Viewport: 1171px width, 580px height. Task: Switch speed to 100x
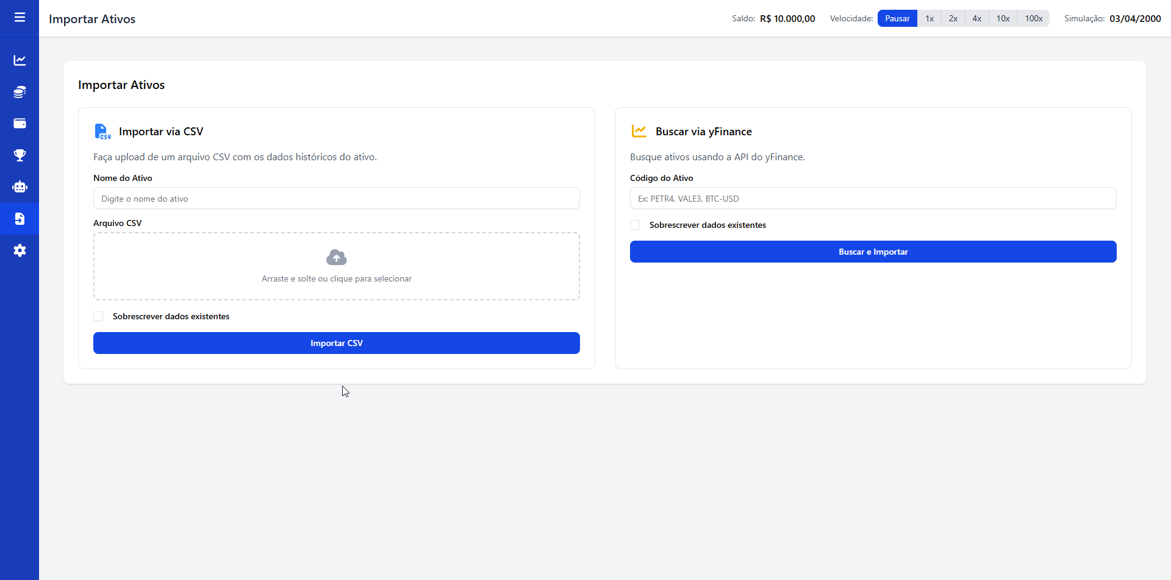[x=1033, y=18]
